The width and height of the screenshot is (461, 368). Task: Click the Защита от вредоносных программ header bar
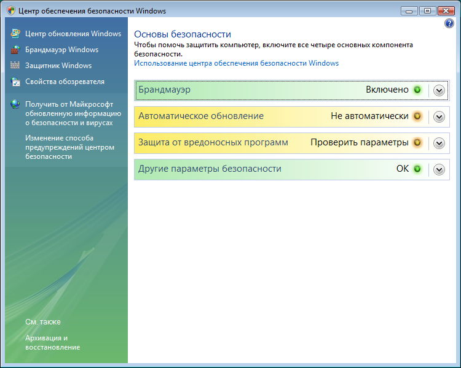246,143
